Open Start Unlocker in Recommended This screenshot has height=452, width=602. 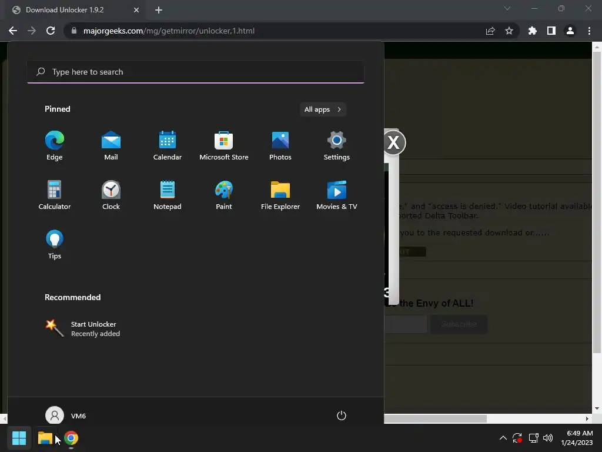point(82,328)
